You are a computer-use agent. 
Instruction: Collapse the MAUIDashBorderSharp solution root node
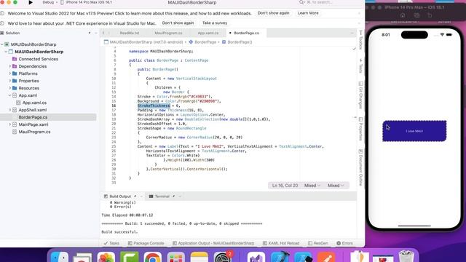click(2, 44)
